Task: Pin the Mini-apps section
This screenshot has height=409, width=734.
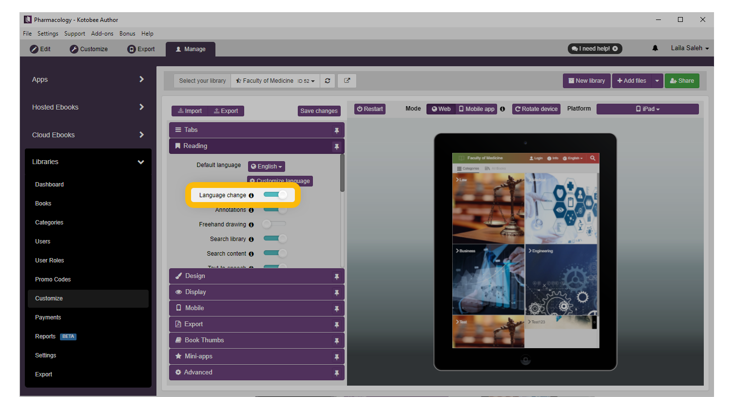Action: coord(336,357)
